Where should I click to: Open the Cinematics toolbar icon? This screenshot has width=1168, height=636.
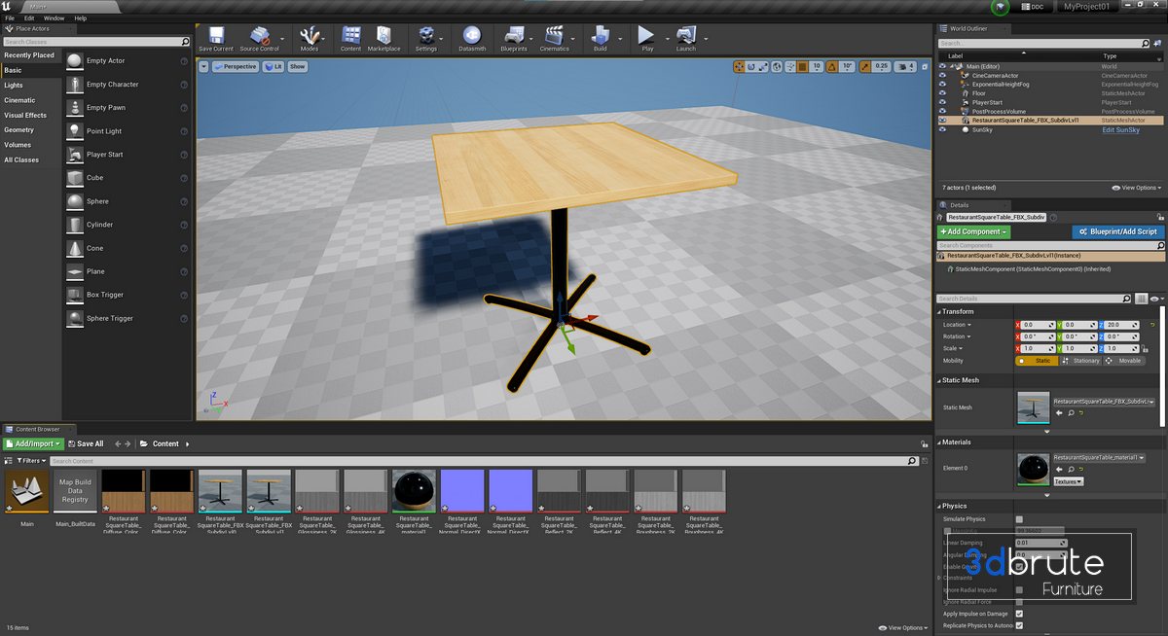(x=554, y=37)
